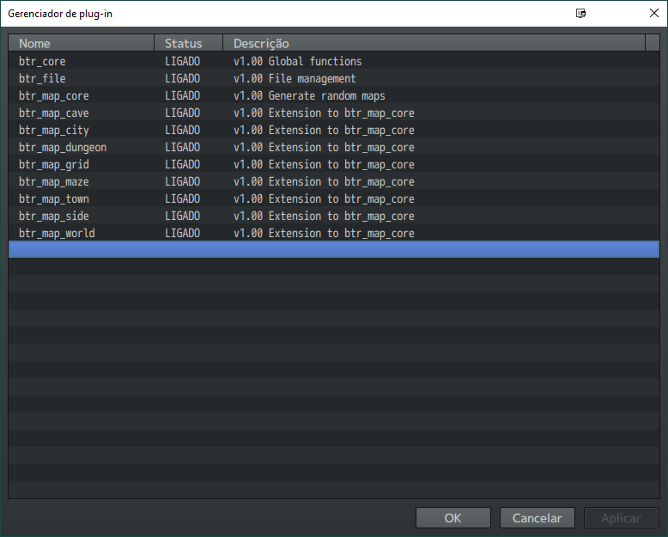Click 'v1.00 File management' description
Image resolution: width=668 pixels, height=537 pixels.
(x=295, y=78)
